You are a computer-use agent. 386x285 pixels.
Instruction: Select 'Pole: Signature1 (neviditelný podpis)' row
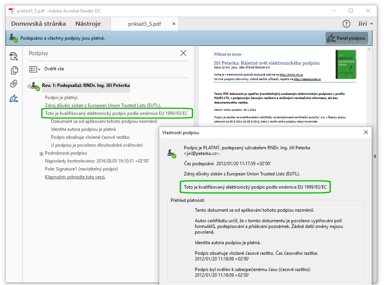coord(81,169)
